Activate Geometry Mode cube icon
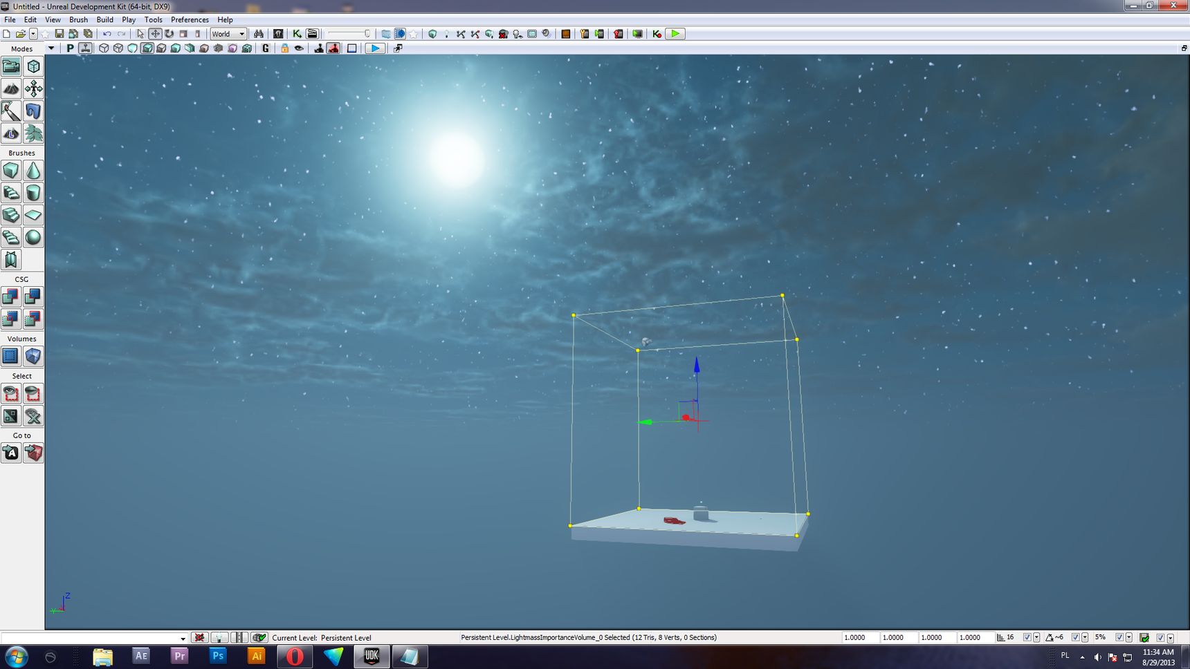Viewport: 1190px width, 669px height. [x=33, y=66]
